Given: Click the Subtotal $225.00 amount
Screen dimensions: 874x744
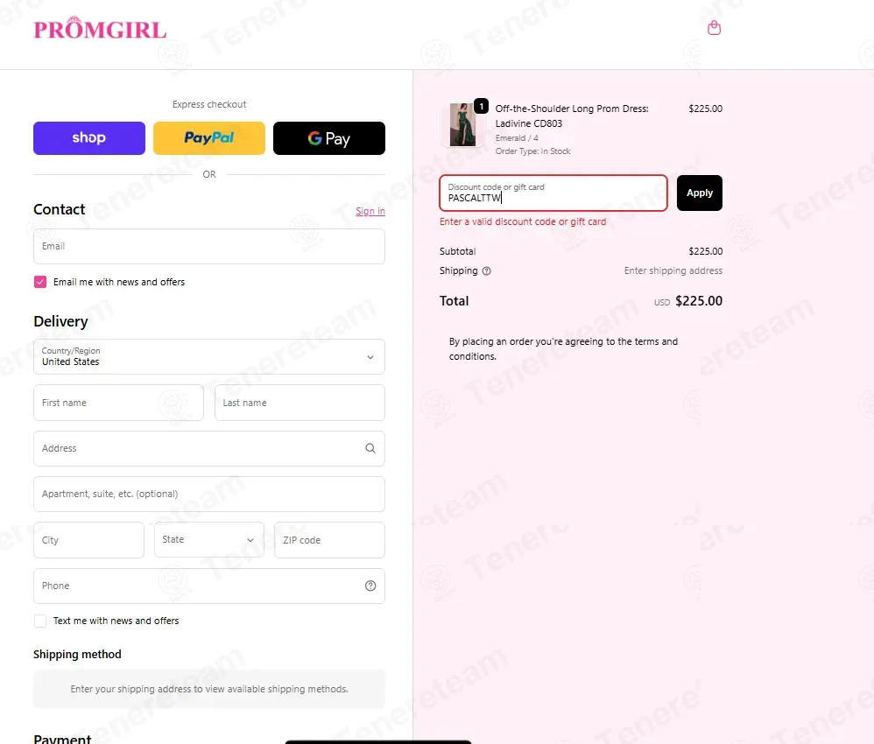Looking at the screenshot, I should point(706,251).
